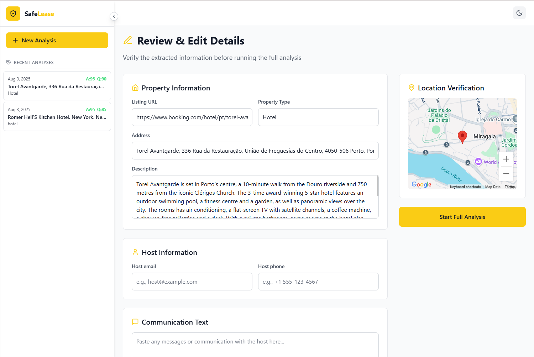This screenshot has height=357, width=534.
Task: Click the red map marker
Action: (462, 137)
